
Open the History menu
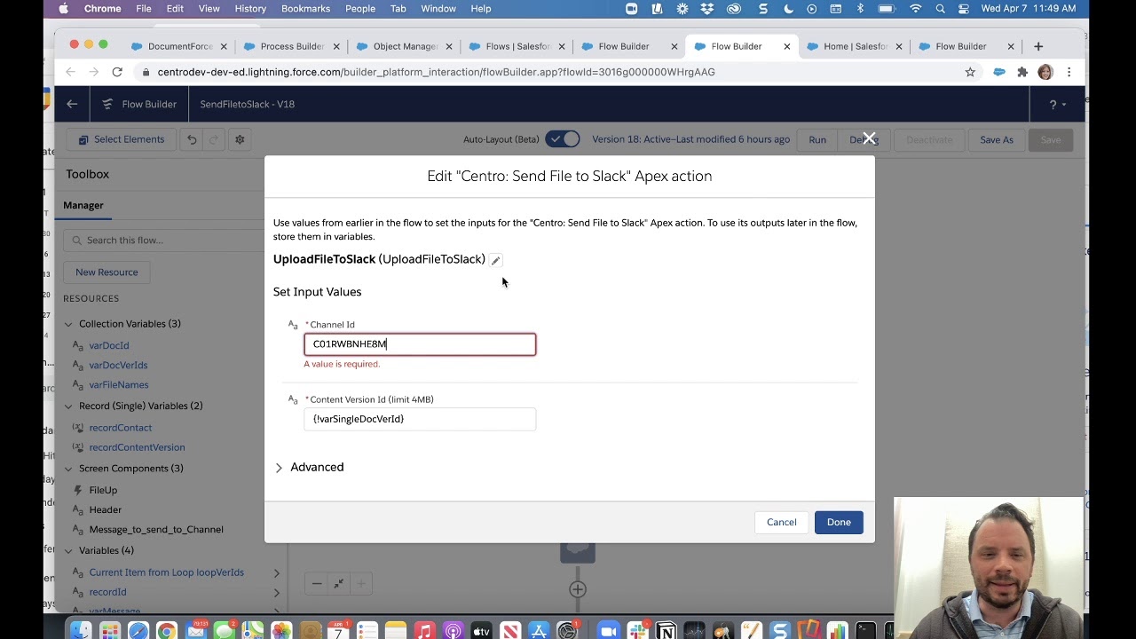click(x=250, y=9)
